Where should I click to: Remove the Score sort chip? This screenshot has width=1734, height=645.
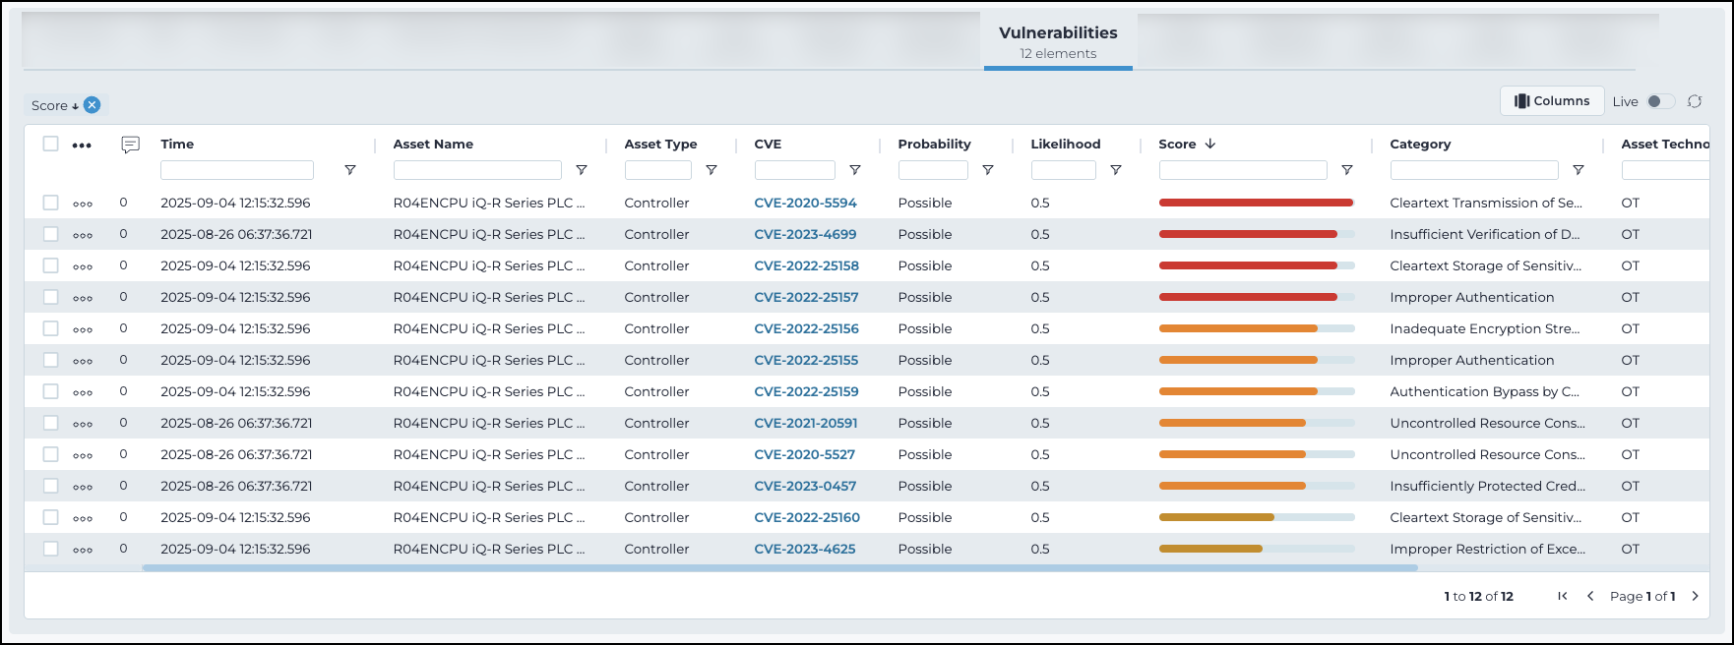tap(92, 105)
